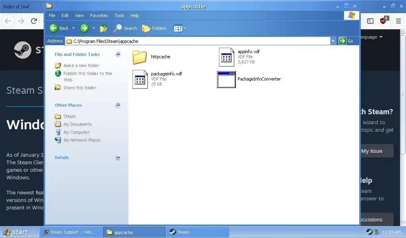The image size is (406, 238).
Task: Click the httpcache folder name
Action: click(x=161, y=57)
